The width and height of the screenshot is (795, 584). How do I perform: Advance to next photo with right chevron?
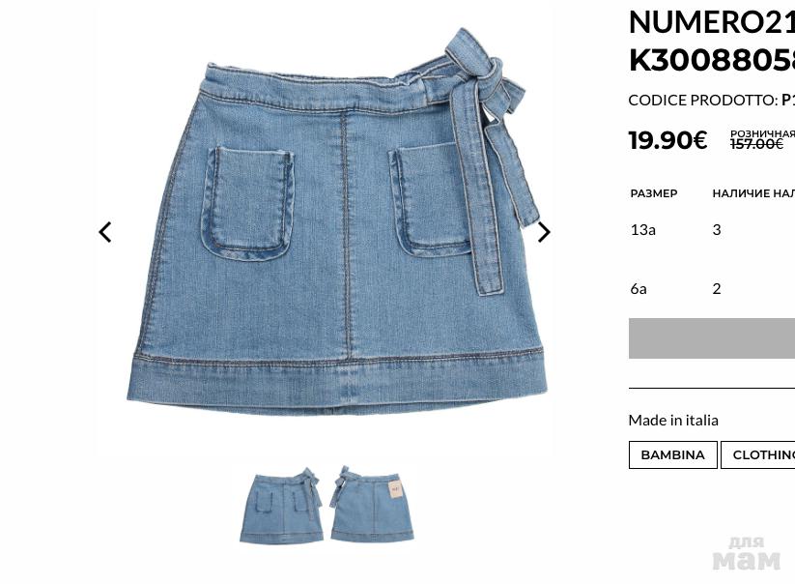pyautogui.click(x=544, y=232)
